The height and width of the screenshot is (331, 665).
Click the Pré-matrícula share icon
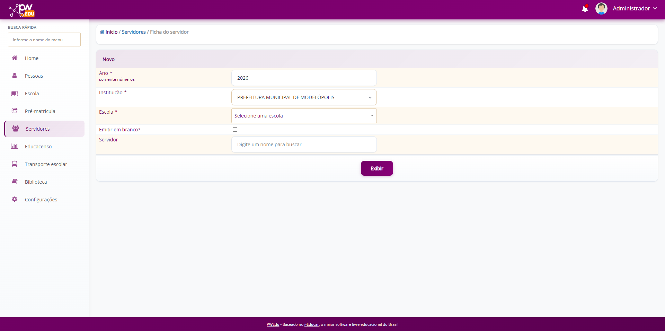coord(15,111)
